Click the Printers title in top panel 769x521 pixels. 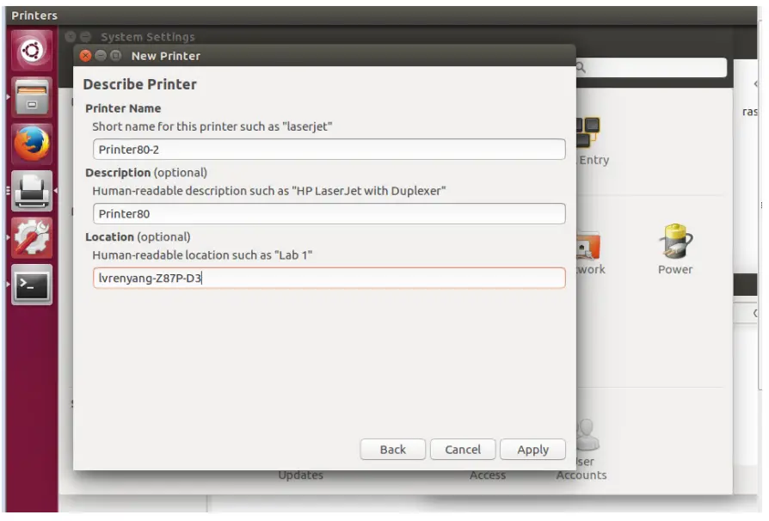coord(34,15)
